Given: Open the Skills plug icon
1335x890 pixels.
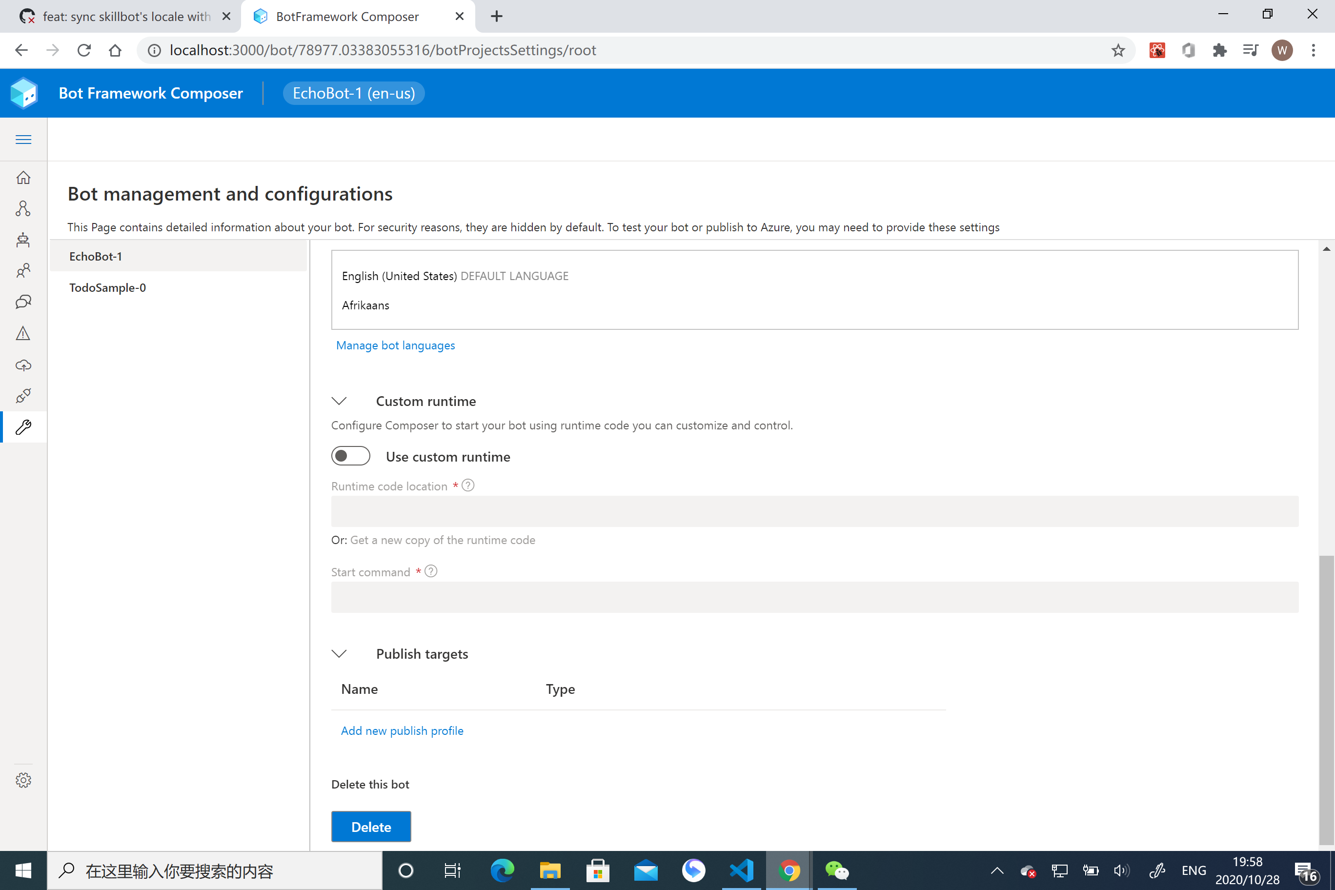Looking at the screenshot, I should pyautogui.click(x=23, y=396).
